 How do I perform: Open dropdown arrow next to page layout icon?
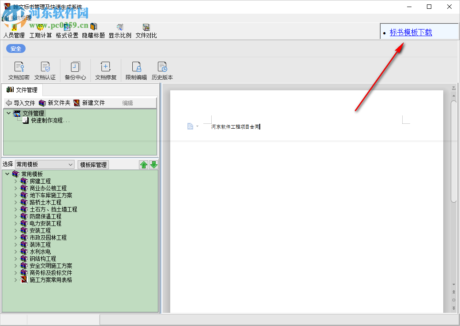(x=197, y=126)
